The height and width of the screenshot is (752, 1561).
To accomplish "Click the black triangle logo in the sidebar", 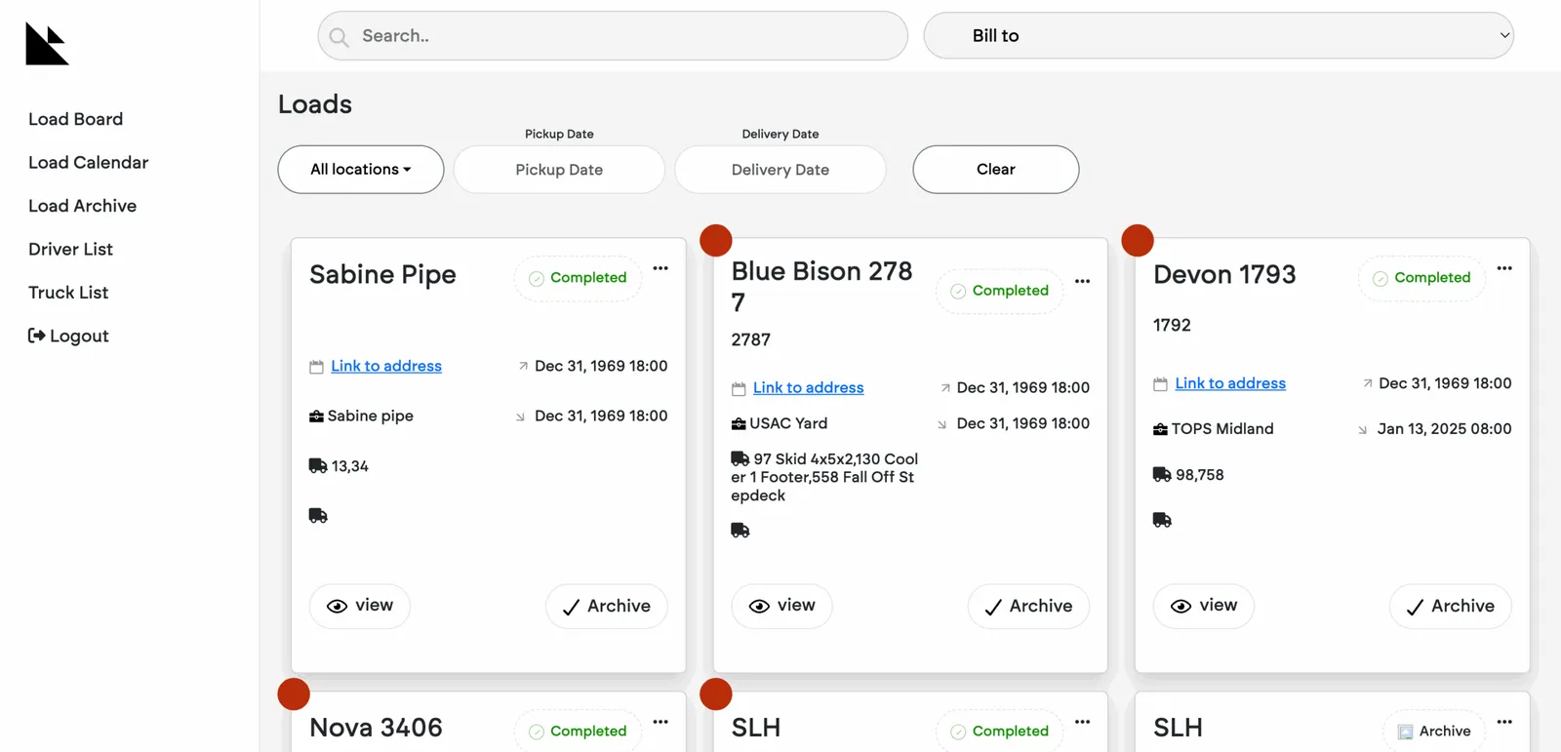I will pyautogui.click(x=47, y=44).
